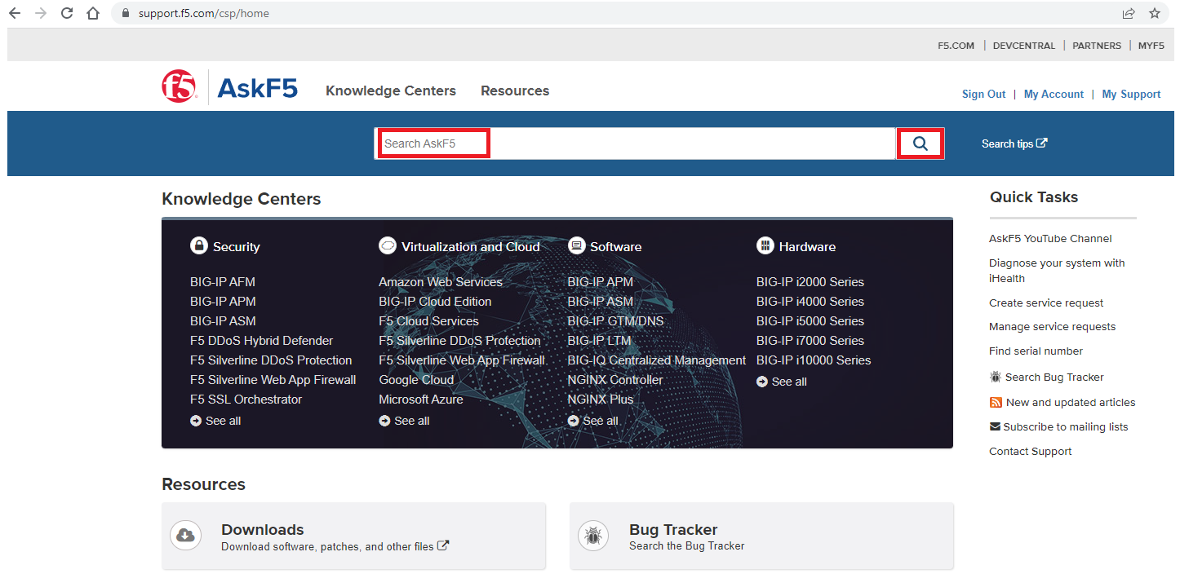Open the NGINX Controller link
This screenshot has width=1180, height=574.
point(615,379)
